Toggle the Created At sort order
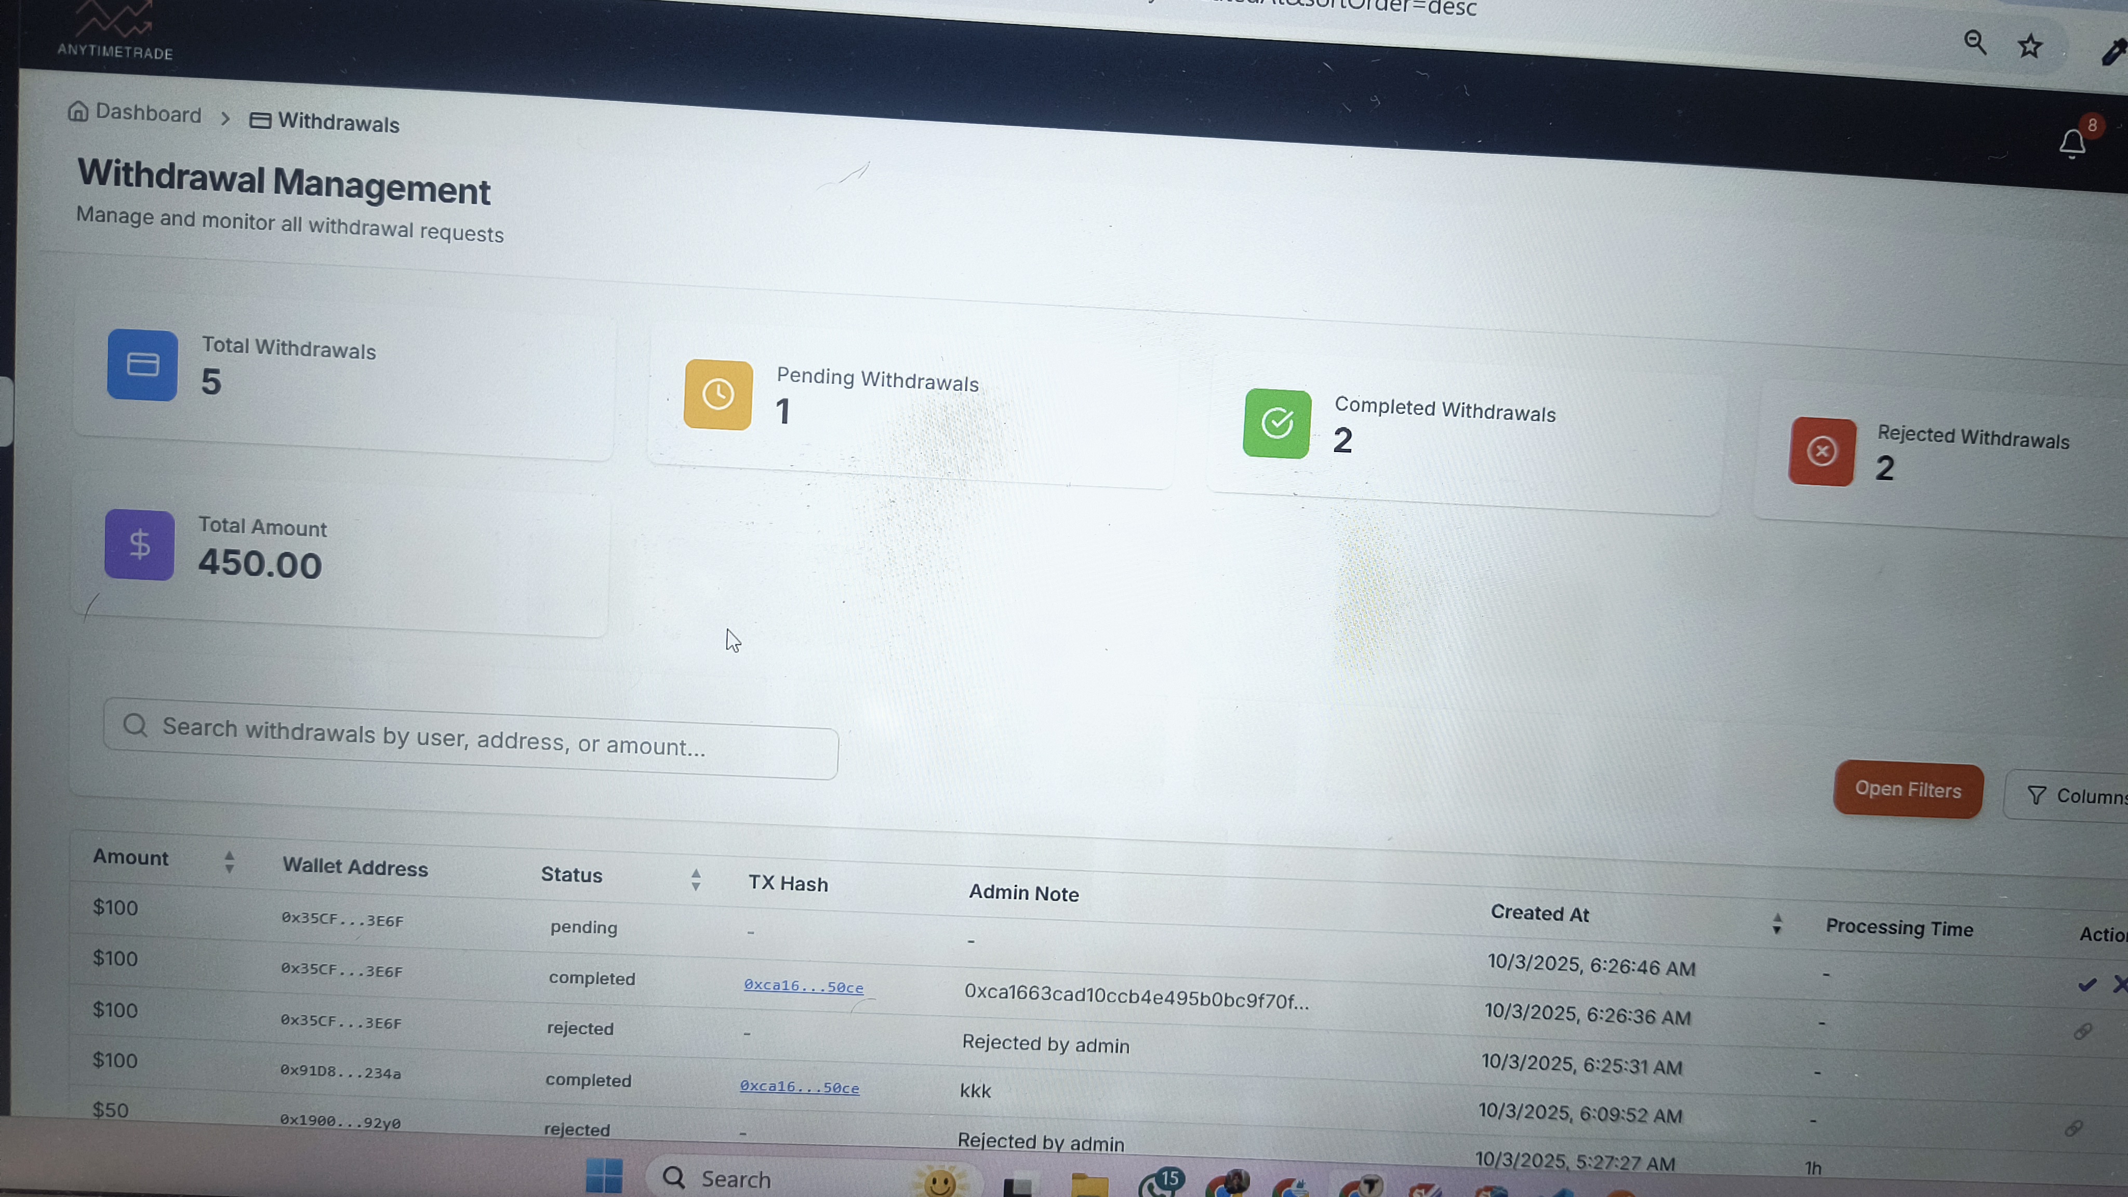The width and height of the screenshot is (2128, 1197). (x=1776, y=924)
